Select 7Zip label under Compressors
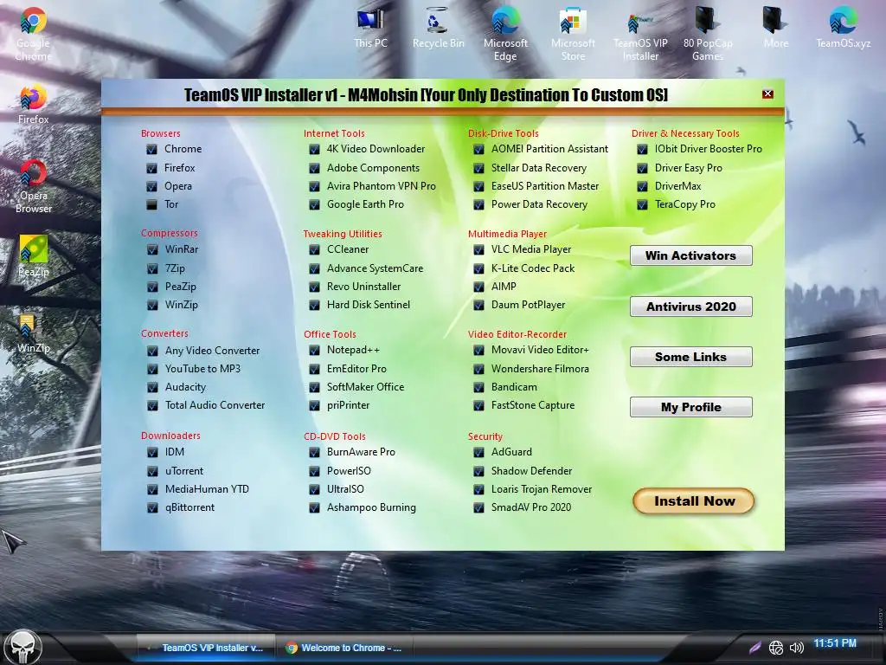Image resolution: width=886 pixels, height=665 pixels. [175, 268]
